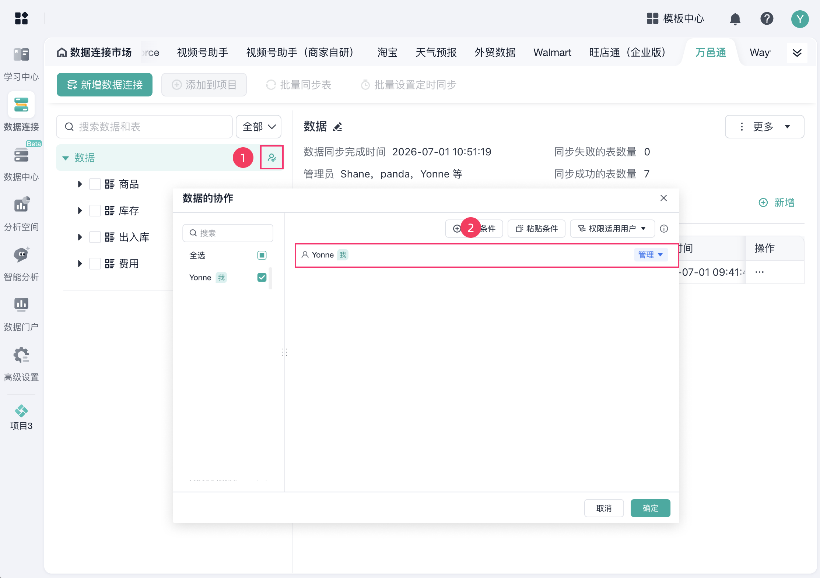Select the 库存 table label
Image resolution: width=820 pixels, height=578 pixels.
pos(129,211)
